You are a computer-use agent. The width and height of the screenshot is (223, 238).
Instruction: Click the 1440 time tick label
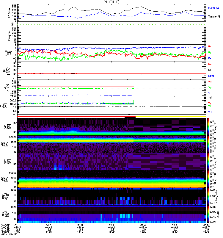[80, 232]
